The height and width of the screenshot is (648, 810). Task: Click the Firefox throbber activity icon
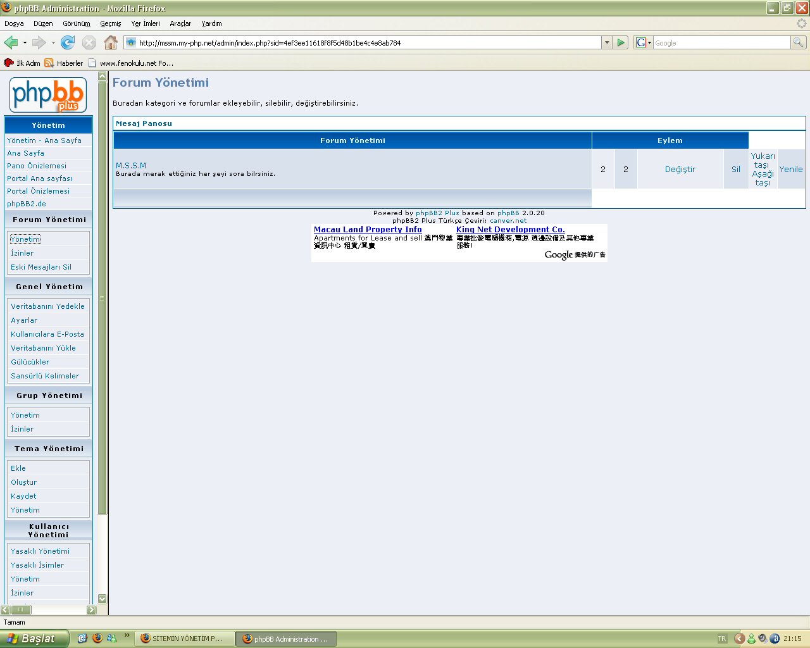801,23
